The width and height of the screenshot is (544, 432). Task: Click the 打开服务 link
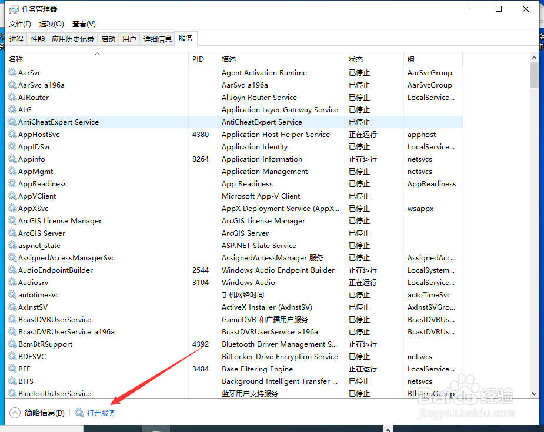coord(101,413)
